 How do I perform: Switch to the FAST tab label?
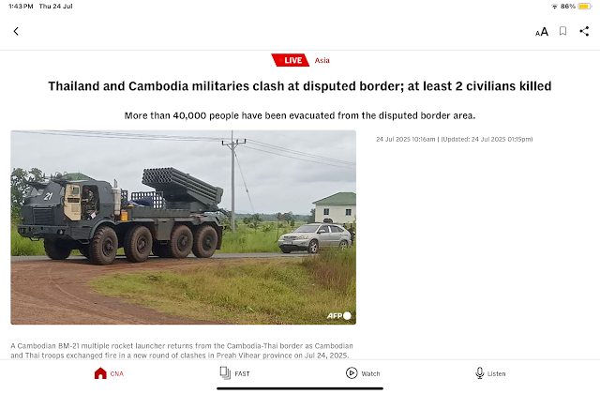click(x=242, y=373)
